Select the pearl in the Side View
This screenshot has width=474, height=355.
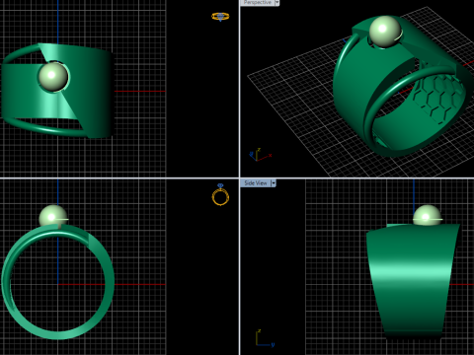pyautogui.click(x=427, y=216)
